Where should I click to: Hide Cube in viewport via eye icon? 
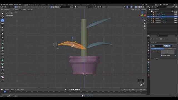coord(174,13)
